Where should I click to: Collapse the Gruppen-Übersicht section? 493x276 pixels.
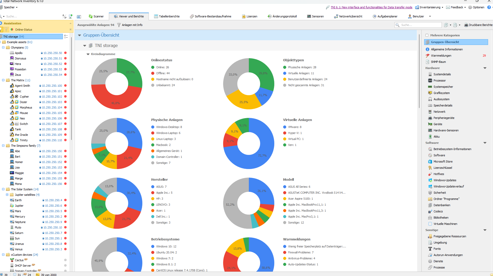pyautogui.click(x=79, y=35)
